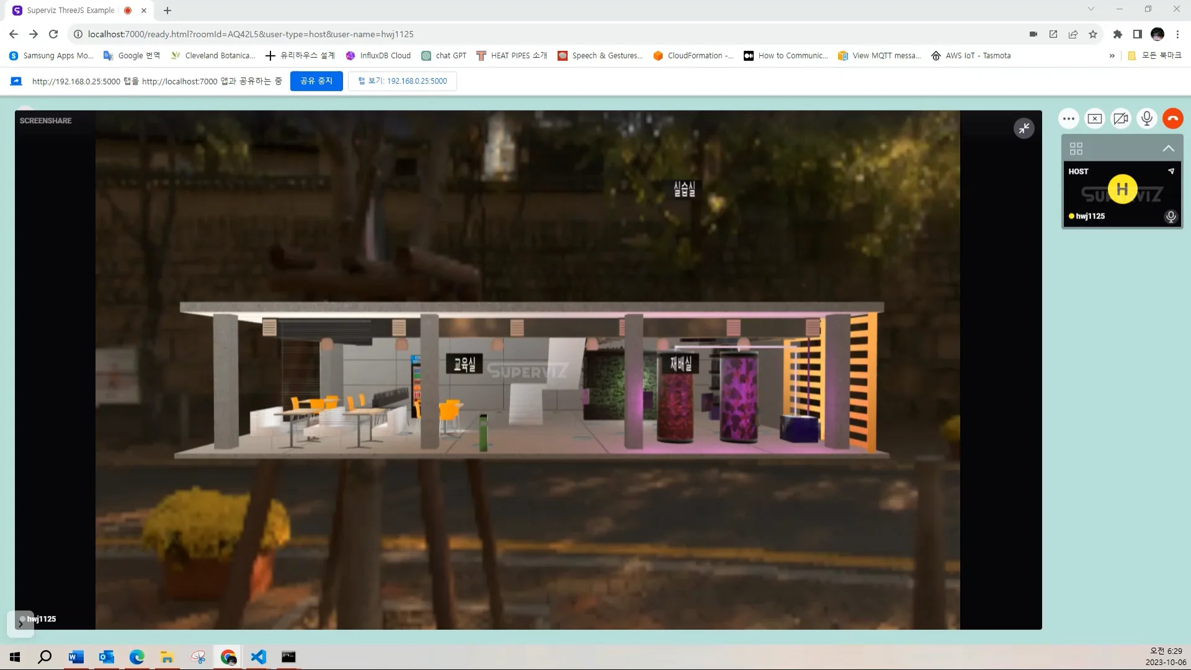Open the camera permission icon in address bar
The image size is (1191, 670).
1033,34
